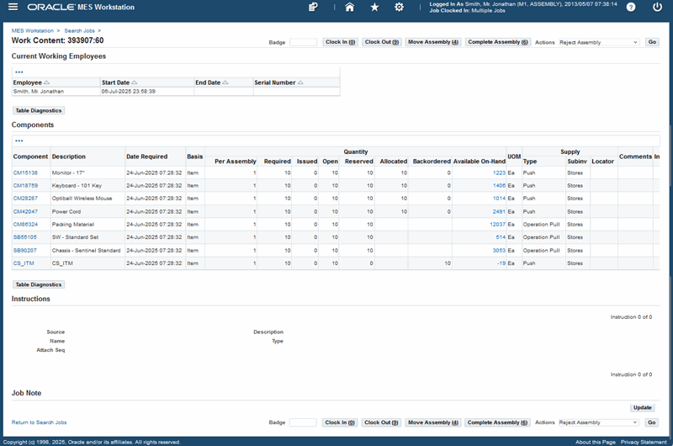
Task: Open the Employees table options ellipsis
Action: click(19, 72)
